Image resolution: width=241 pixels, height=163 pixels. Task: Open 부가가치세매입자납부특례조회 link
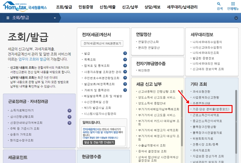pyautogui.click(x=159, y=109)
